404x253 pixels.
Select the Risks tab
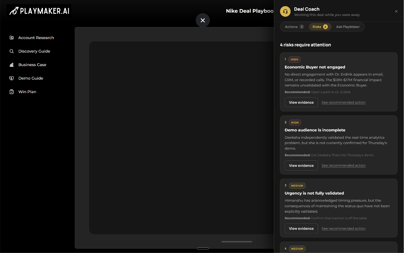pos(320,27)
